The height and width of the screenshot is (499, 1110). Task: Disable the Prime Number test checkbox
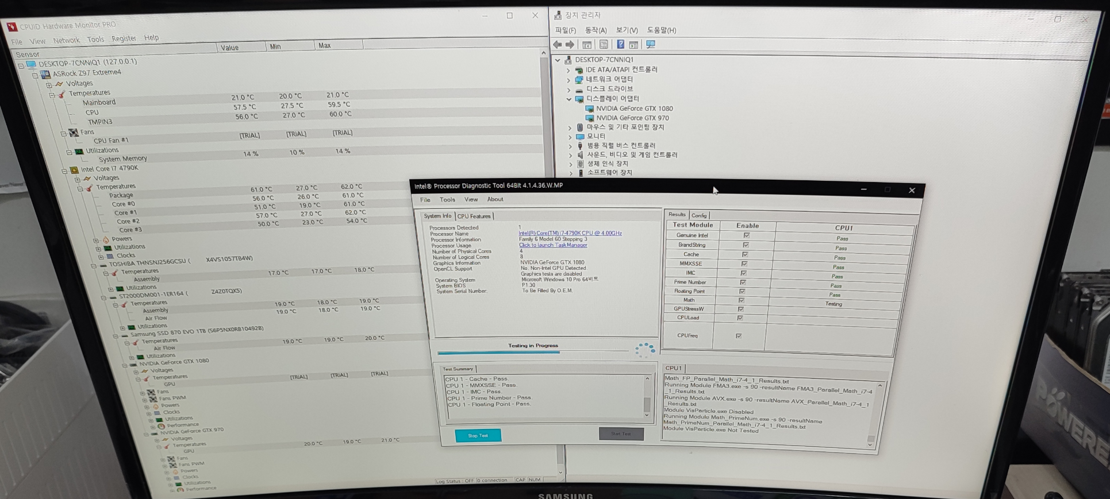(743, 283)
